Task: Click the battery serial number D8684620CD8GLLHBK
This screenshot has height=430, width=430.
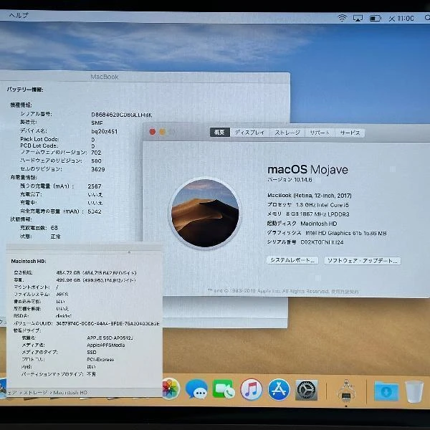Action: click(122, 115)
